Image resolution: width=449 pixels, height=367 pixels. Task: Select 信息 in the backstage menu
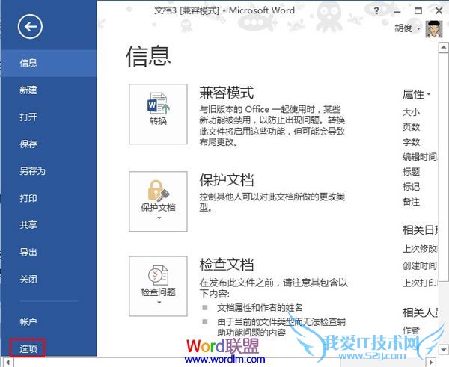tap(49, 63)
